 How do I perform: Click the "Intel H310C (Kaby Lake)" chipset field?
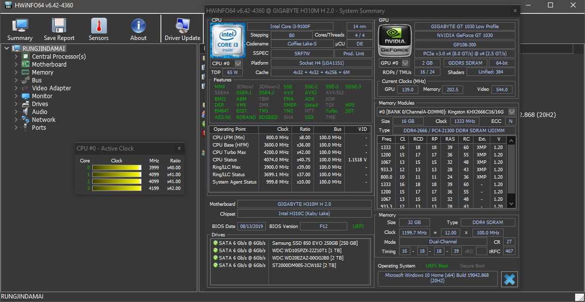click(304, 214)
